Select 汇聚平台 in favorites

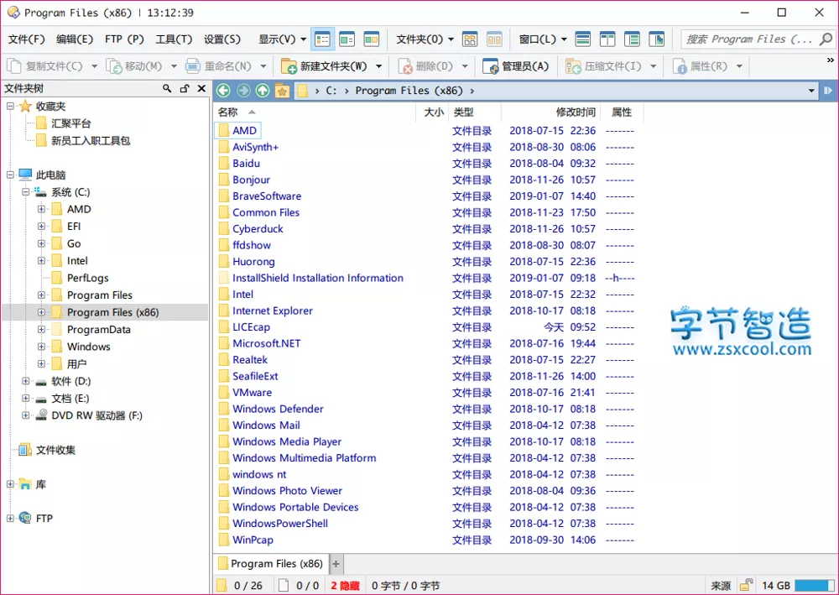point(70,123)
